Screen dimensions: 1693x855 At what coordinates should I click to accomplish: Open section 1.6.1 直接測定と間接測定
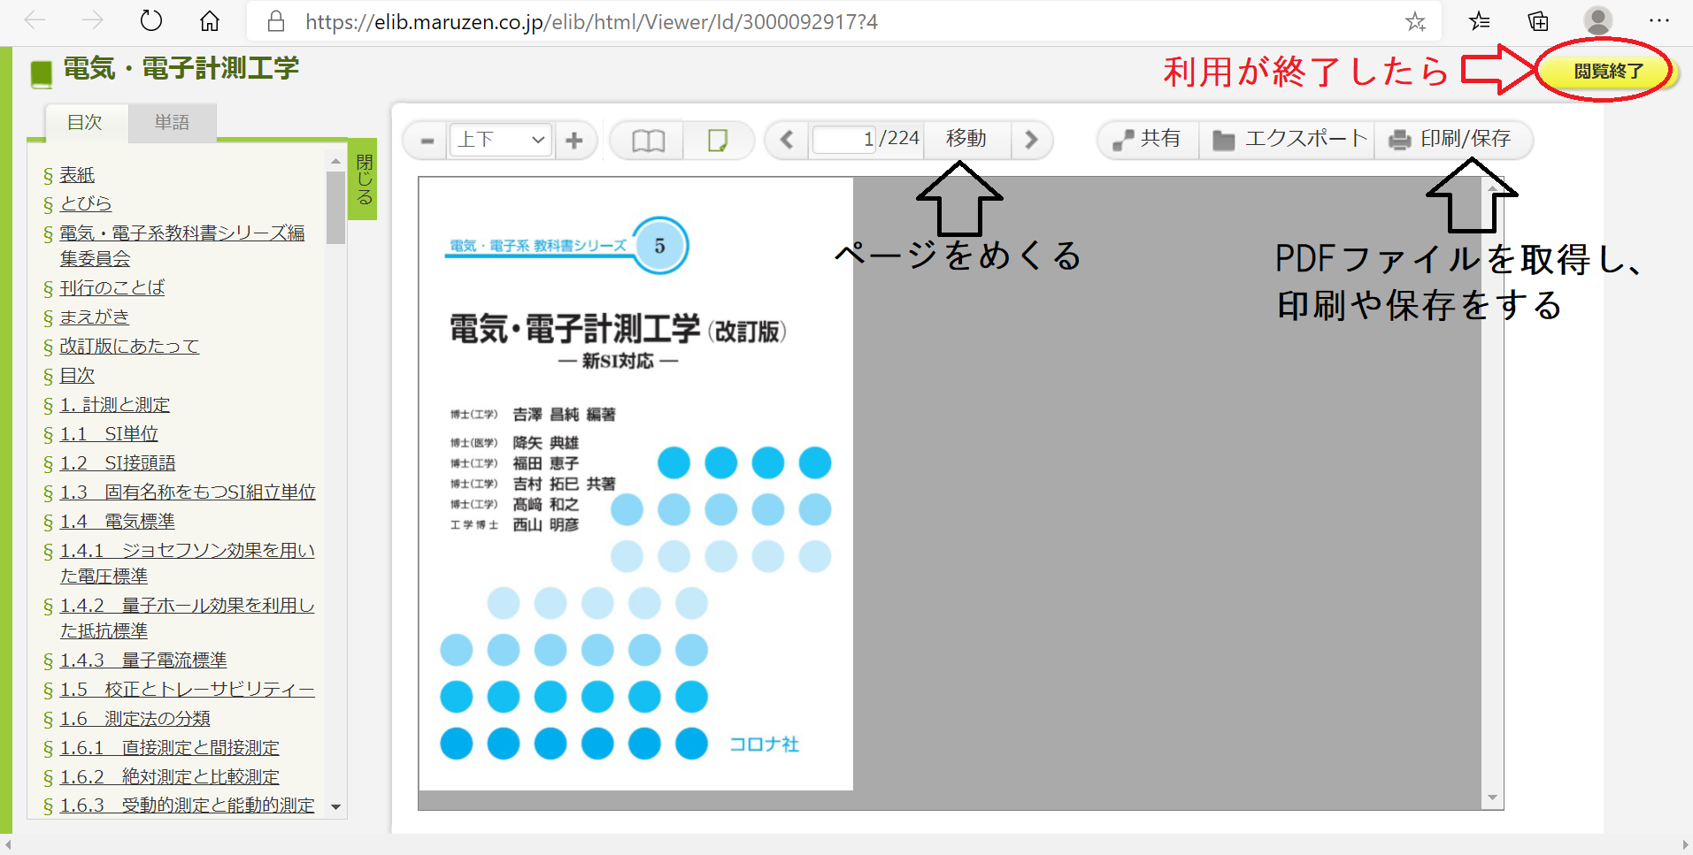pyautogui.click(x=169, y=747)
